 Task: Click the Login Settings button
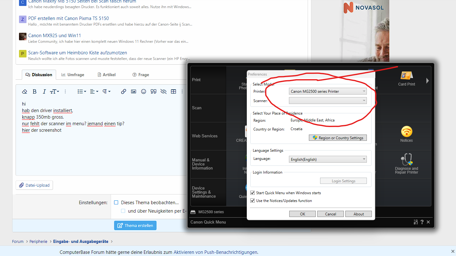click(x=343, y=181)
